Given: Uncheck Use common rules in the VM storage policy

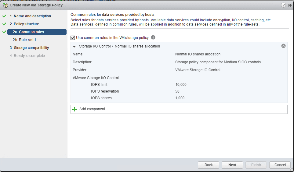Looking at the screenshot, I should click(x=73, y=38).
